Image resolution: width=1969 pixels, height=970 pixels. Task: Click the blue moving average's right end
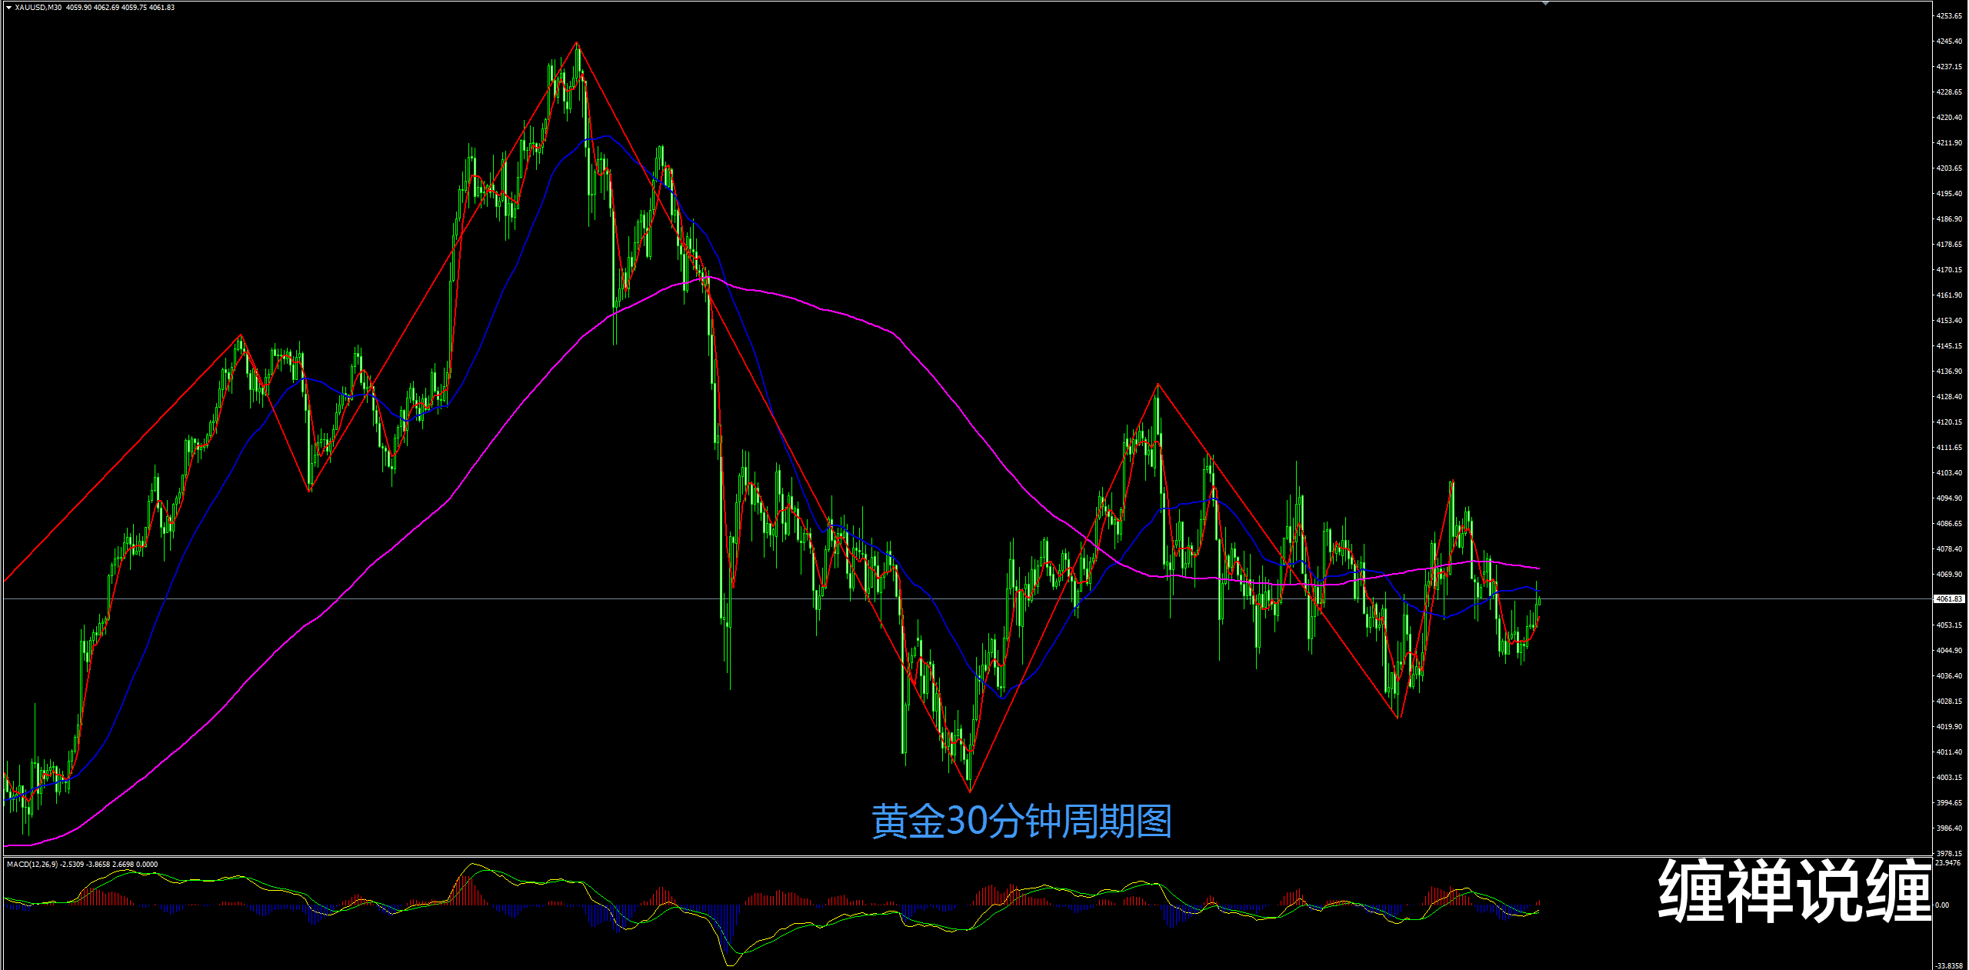[1538, 592]
